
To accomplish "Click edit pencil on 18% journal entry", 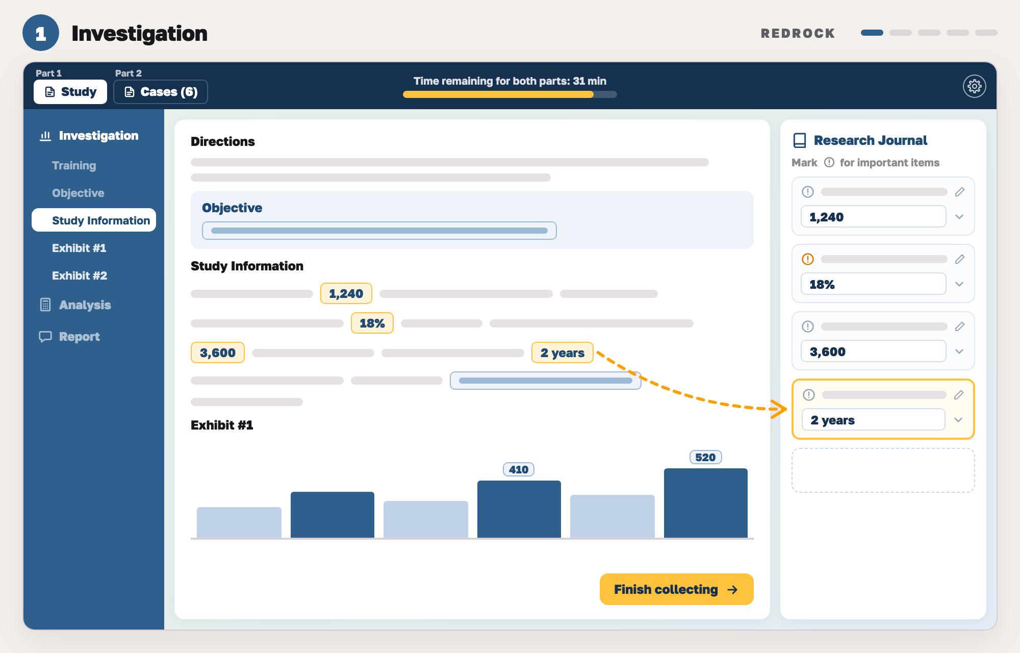I will tap(960, 259).
